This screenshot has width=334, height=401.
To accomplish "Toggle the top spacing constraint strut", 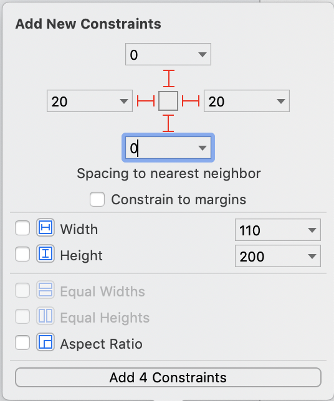I will 169,78.
